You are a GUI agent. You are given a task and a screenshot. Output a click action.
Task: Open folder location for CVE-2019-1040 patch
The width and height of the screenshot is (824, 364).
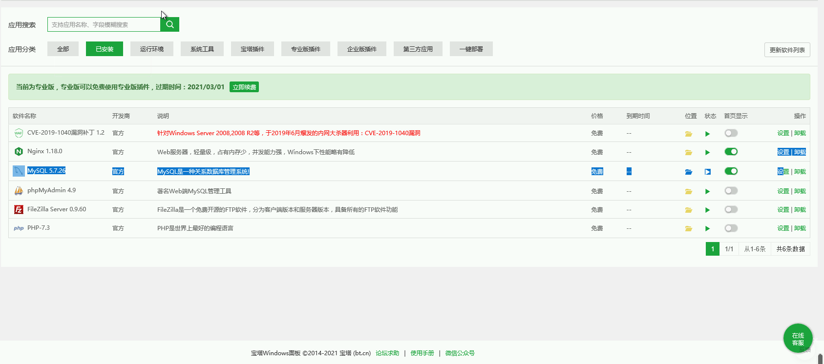689,134
